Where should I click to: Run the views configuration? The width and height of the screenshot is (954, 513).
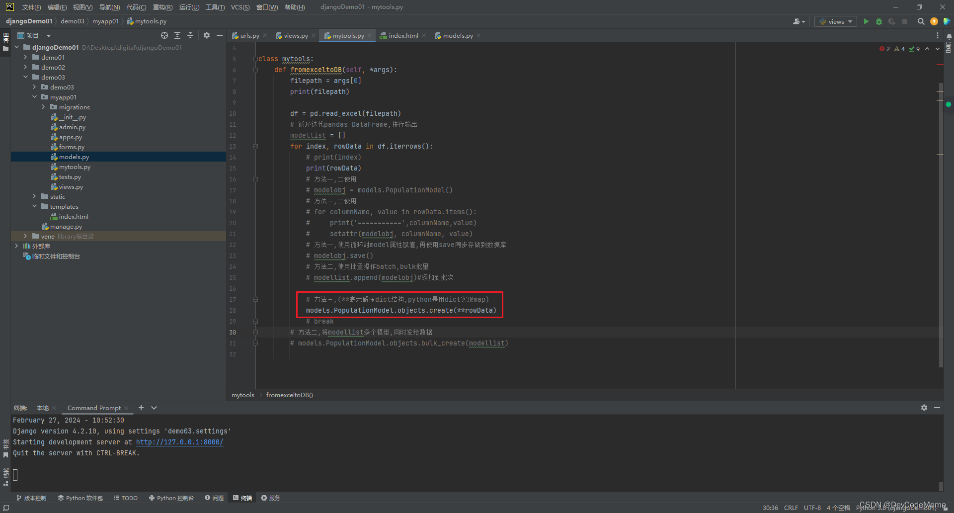[x=866, y=21]
